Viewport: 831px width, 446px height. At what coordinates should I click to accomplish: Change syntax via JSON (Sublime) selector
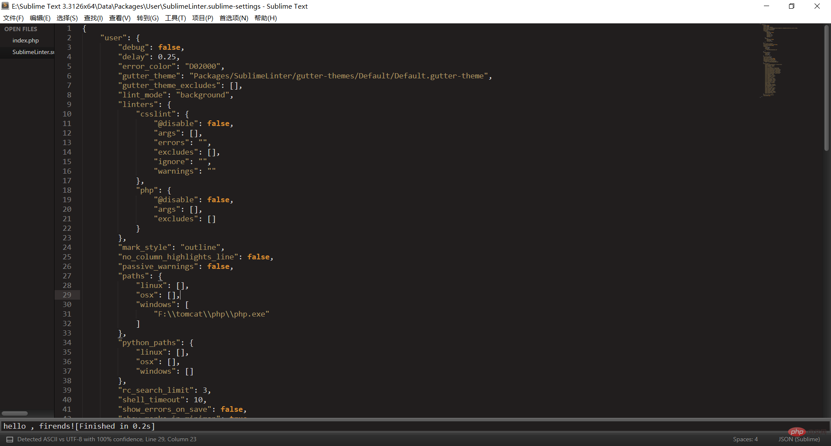click(x=799, y=439)
